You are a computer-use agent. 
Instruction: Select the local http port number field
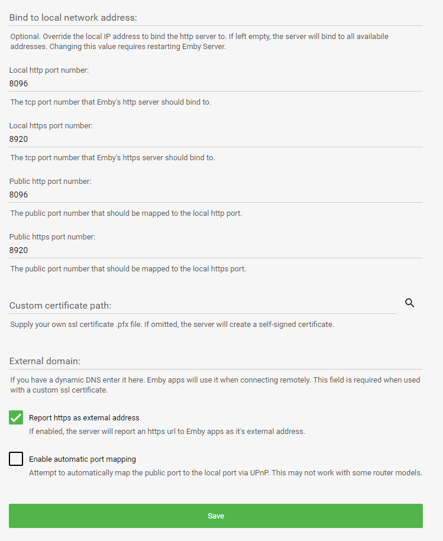tap(177, 83)
